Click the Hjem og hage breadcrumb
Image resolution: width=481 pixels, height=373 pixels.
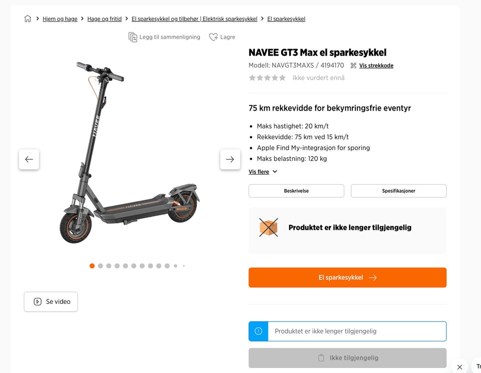60,19
